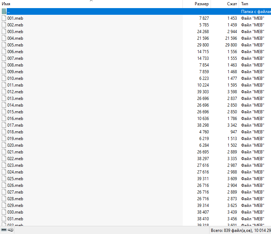
Task: Click the file icon of 006.meb
Action: tap(4, 52)
